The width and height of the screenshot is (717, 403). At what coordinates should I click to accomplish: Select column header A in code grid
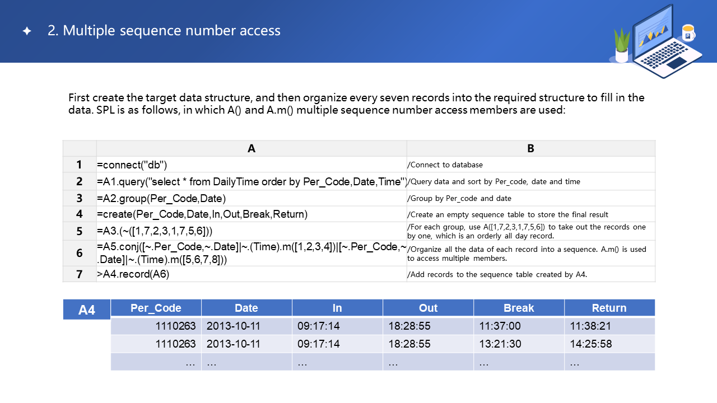251,148
